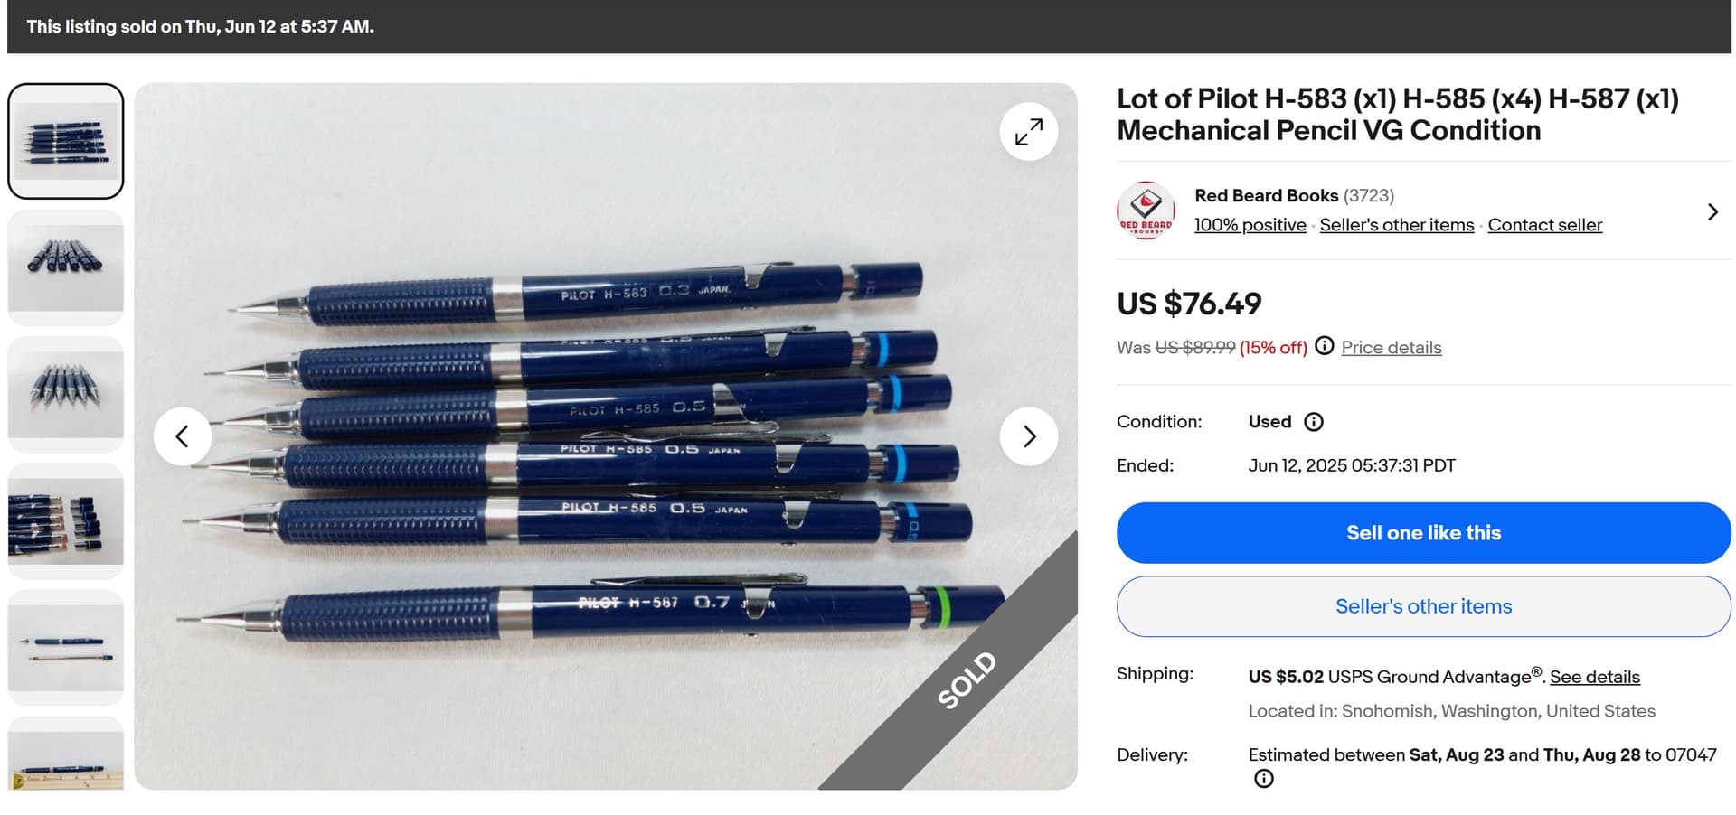
Task: Open the Price details link
Action: click(x=1392, y=348)
